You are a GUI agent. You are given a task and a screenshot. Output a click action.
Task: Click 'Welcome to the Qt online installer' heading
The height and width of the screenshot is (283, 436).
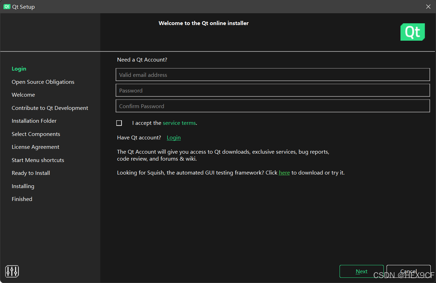[x=204, y=23]
